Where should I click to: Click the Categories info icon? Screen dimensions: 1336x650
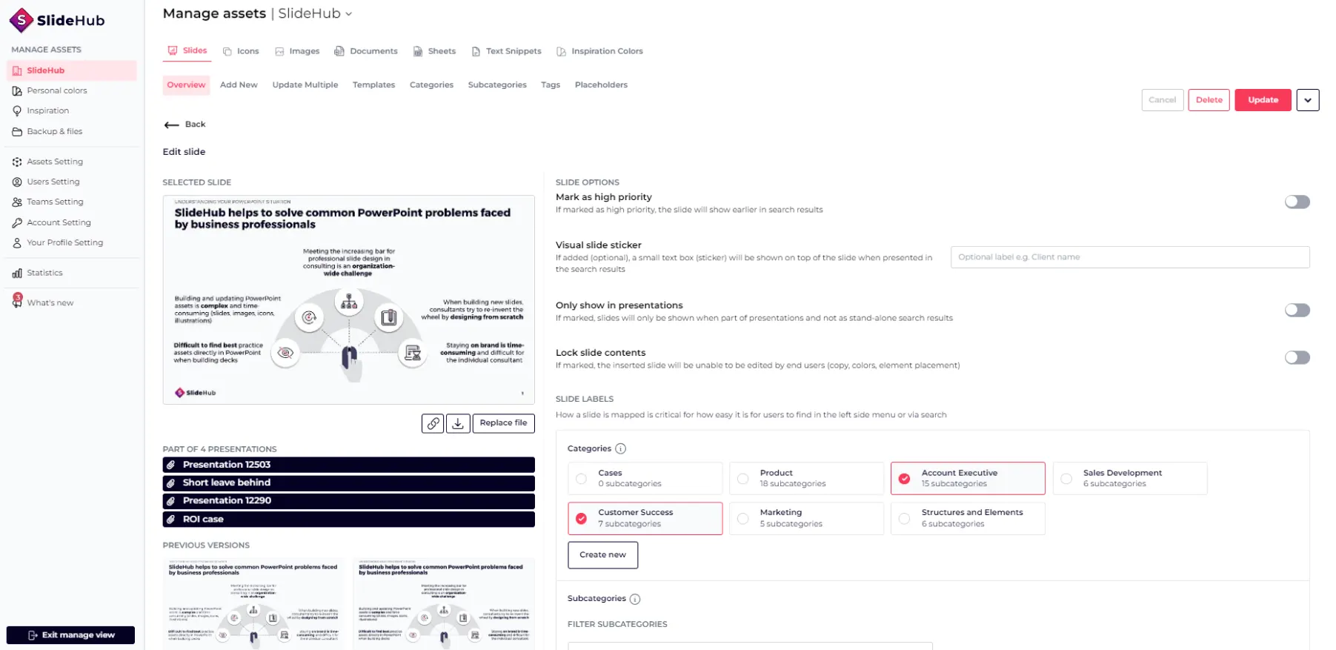pos(621,448)
